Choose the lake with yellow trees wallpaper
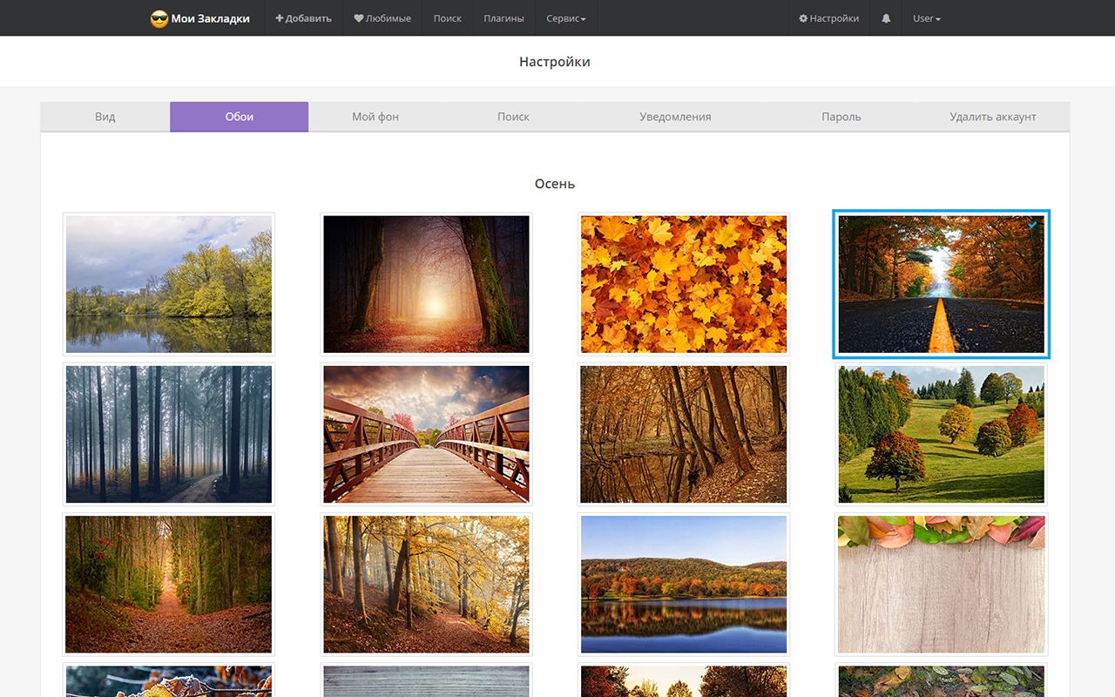1115x697 pixels. pyautogui.click(x=169, y=284)
